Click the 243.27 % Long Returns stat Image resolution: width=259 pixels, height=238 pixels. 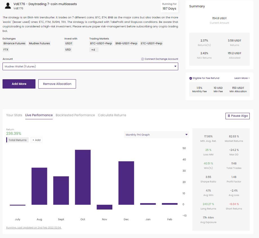click(208, 206)
